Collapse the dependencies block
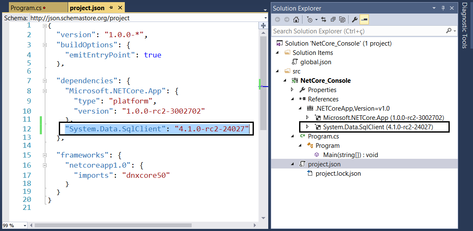 click(45, 81)
